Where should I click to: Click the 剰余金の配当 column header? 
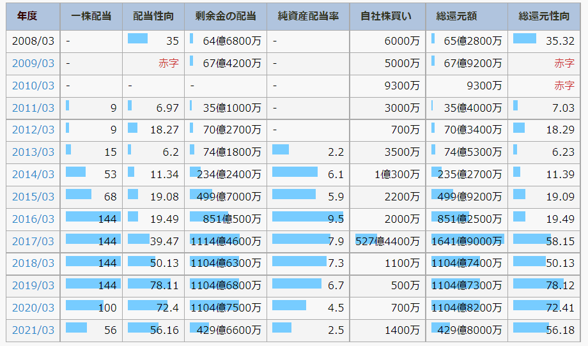[226, 17]
